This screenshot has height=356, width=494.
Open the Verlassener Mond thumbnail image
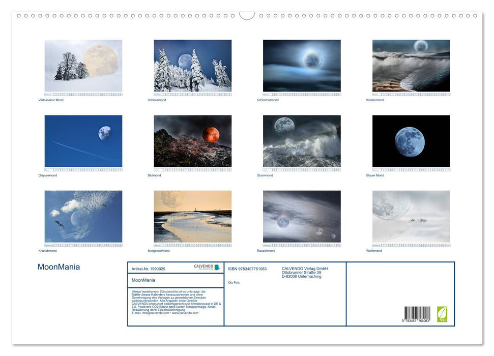(83, 65)
